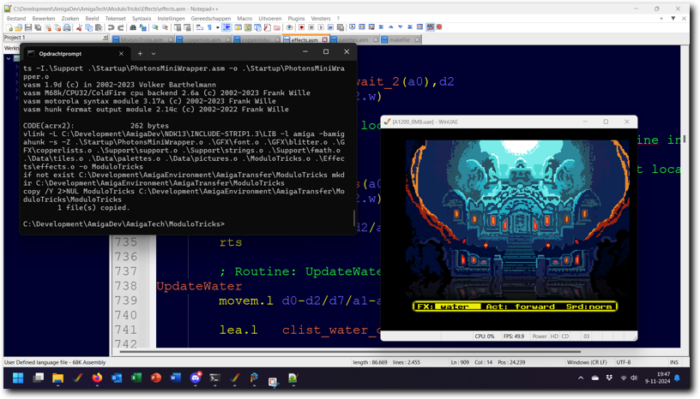Click the Notepad++ horizontal scrollbar
Screen dimensions: 700x399
[x=351, y=351]
